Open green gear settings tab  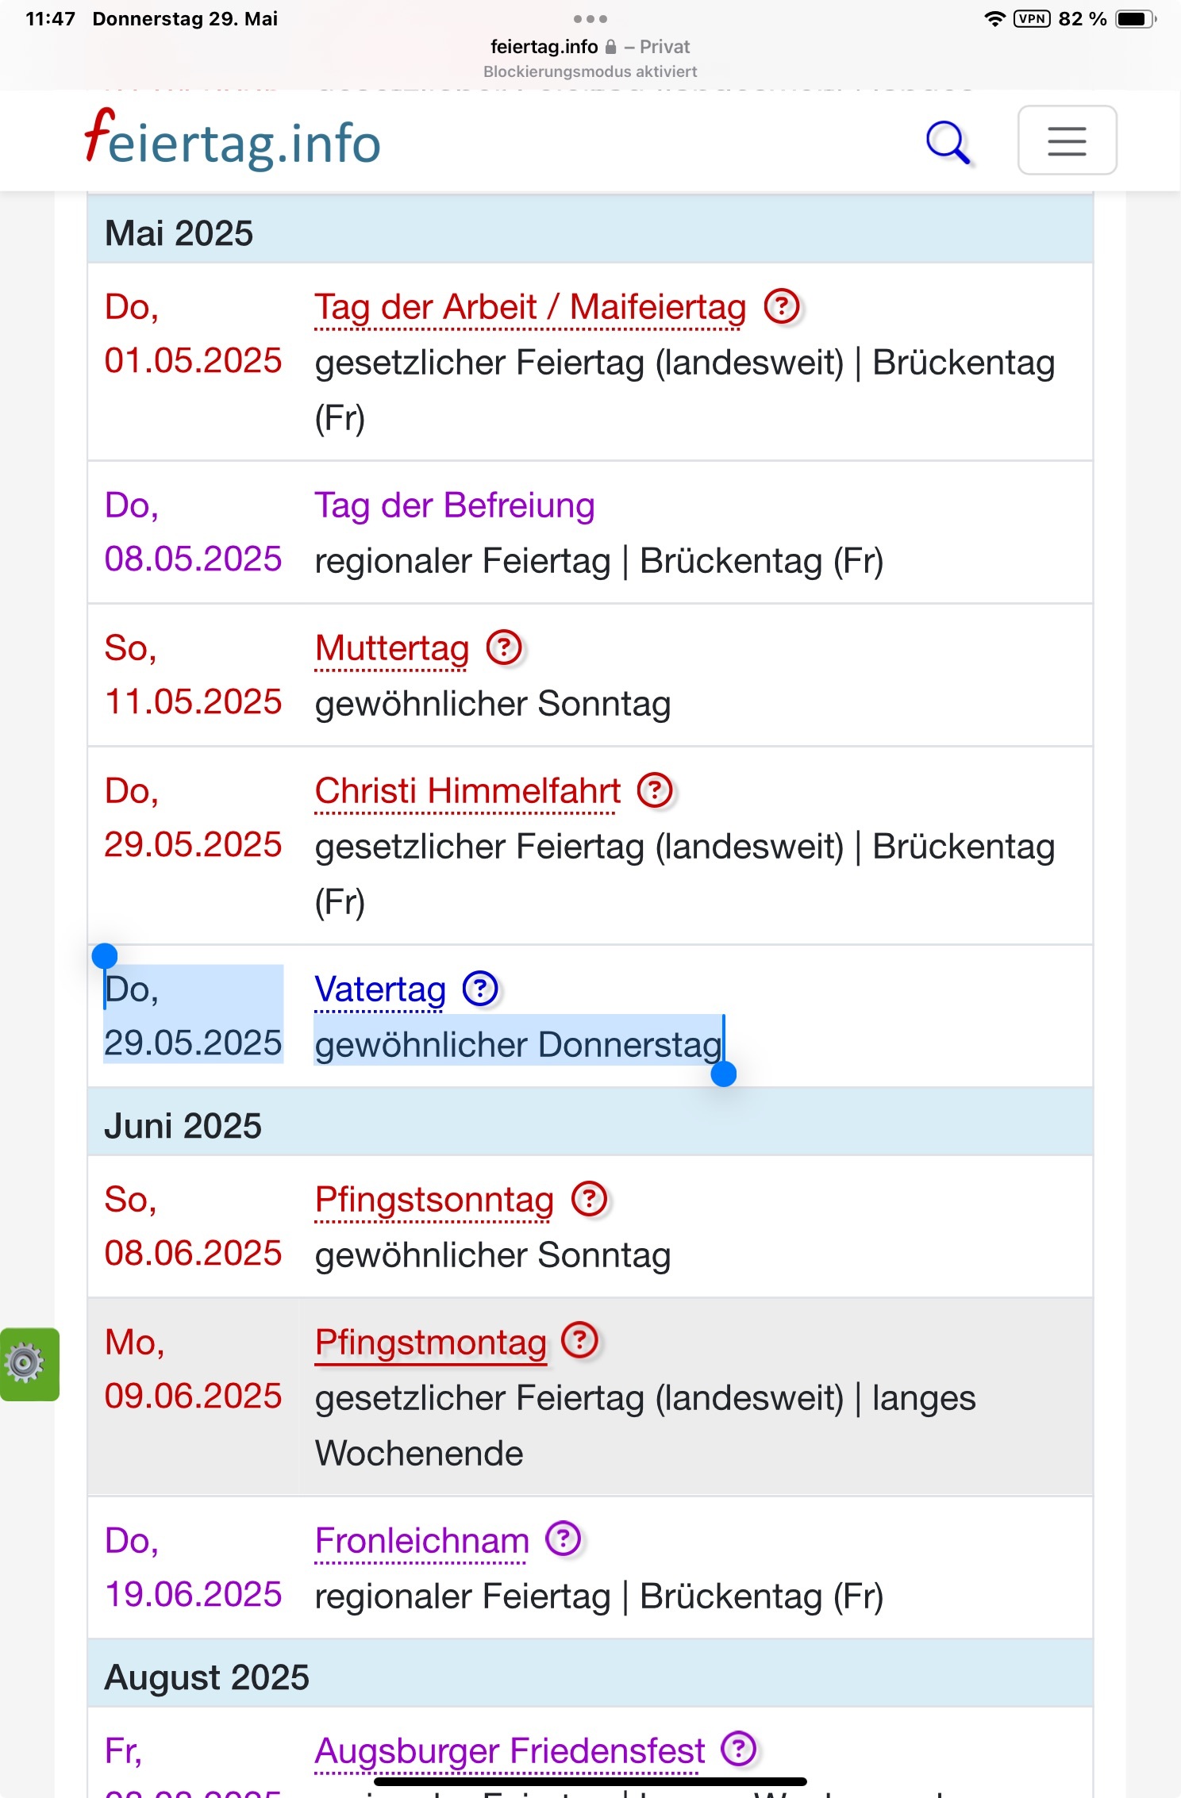pos(29,1364)
